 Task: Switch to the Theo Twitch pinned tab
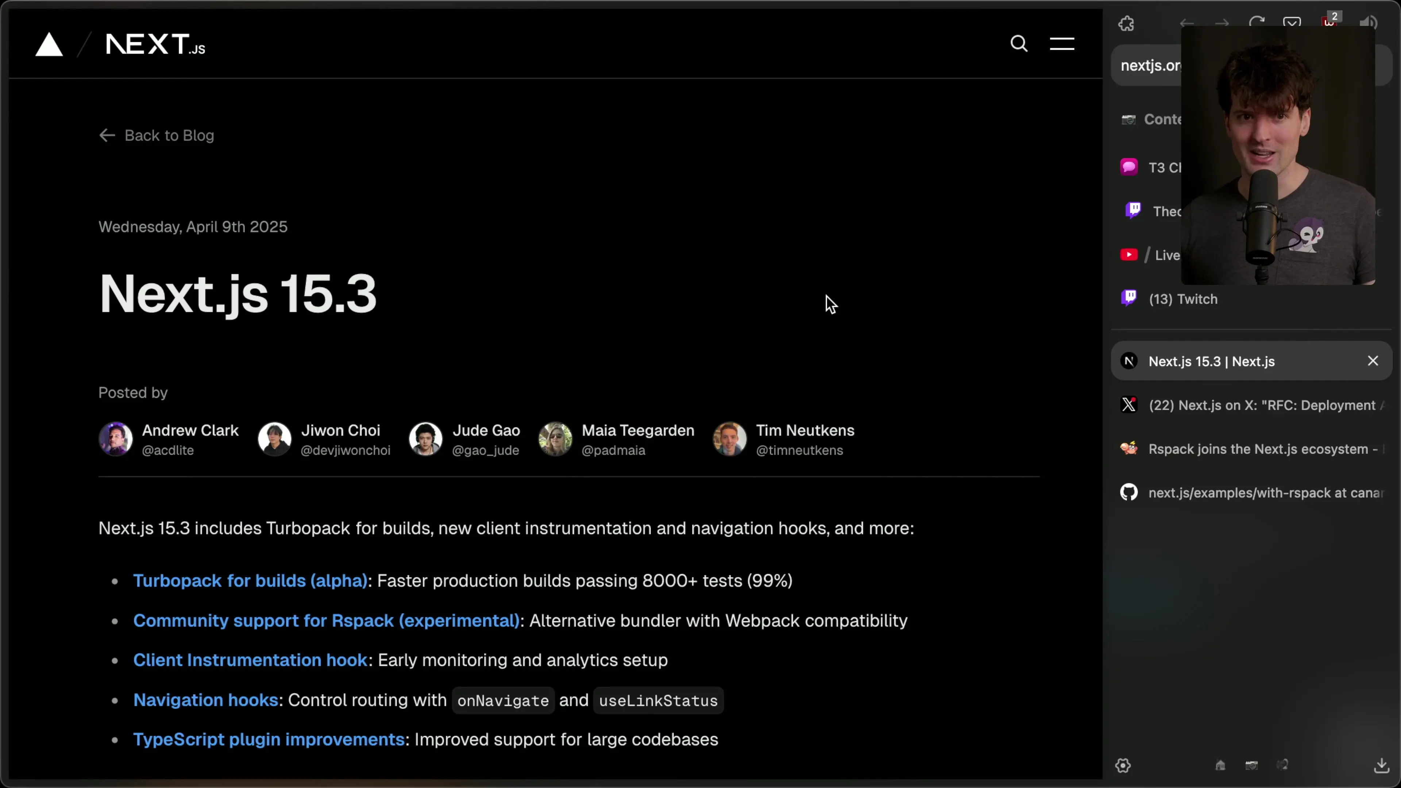pos(1152,211)
